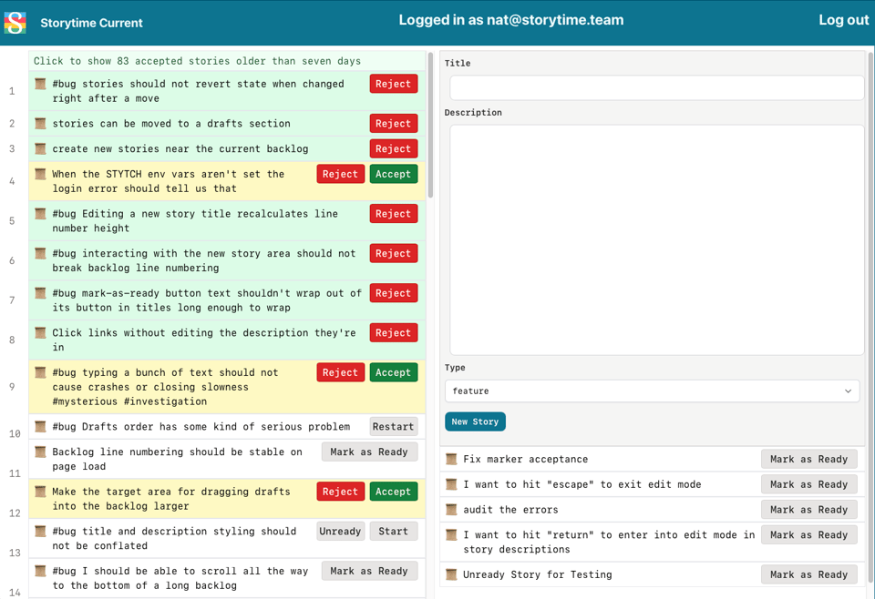
Task: Focus the new story Title field
Action: [655, 87]
